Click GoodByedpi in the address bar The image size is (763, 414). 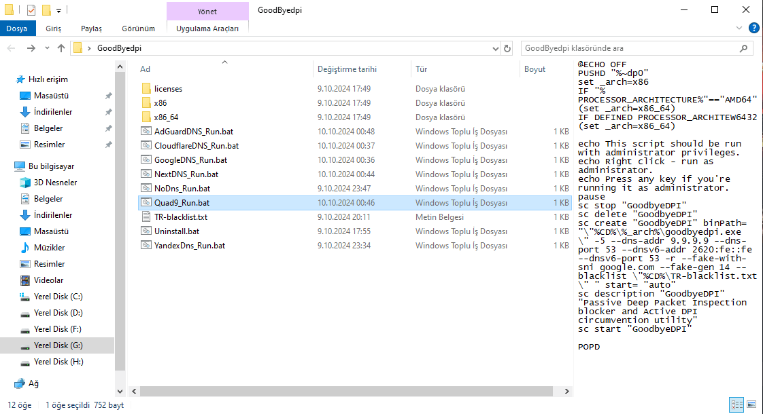119,48
